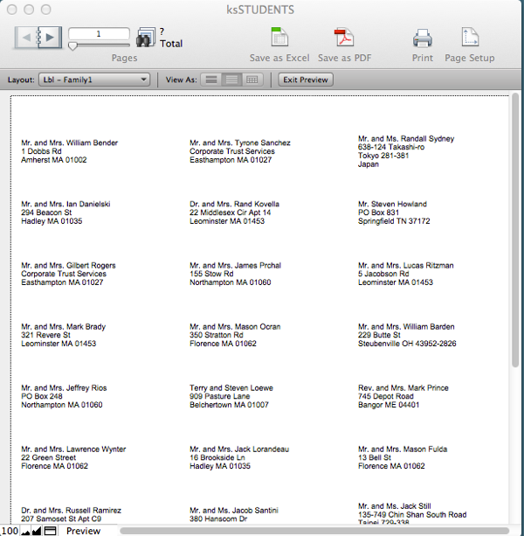The image size is (524, 536).
Task: Click the Exit Preview button
Action: 305,80
